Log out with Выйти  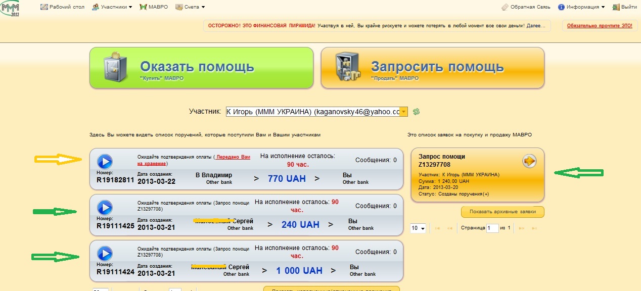tap(624, 7)
